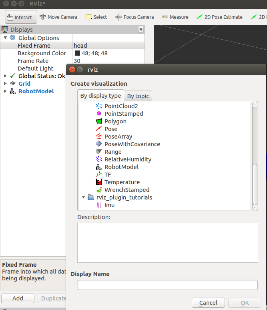Expand the Grid display
The image size is (267, 310).
5,83
